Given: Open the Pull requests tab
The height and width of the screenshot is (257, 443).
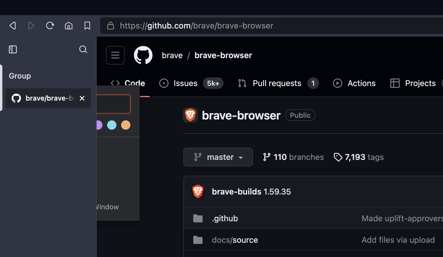Looking at the screenshot, I should [277, 83].
